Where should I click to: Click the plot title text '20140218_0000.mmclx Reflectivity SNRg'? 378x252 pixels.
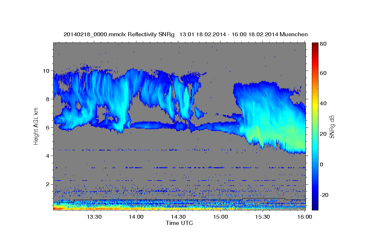119,34
